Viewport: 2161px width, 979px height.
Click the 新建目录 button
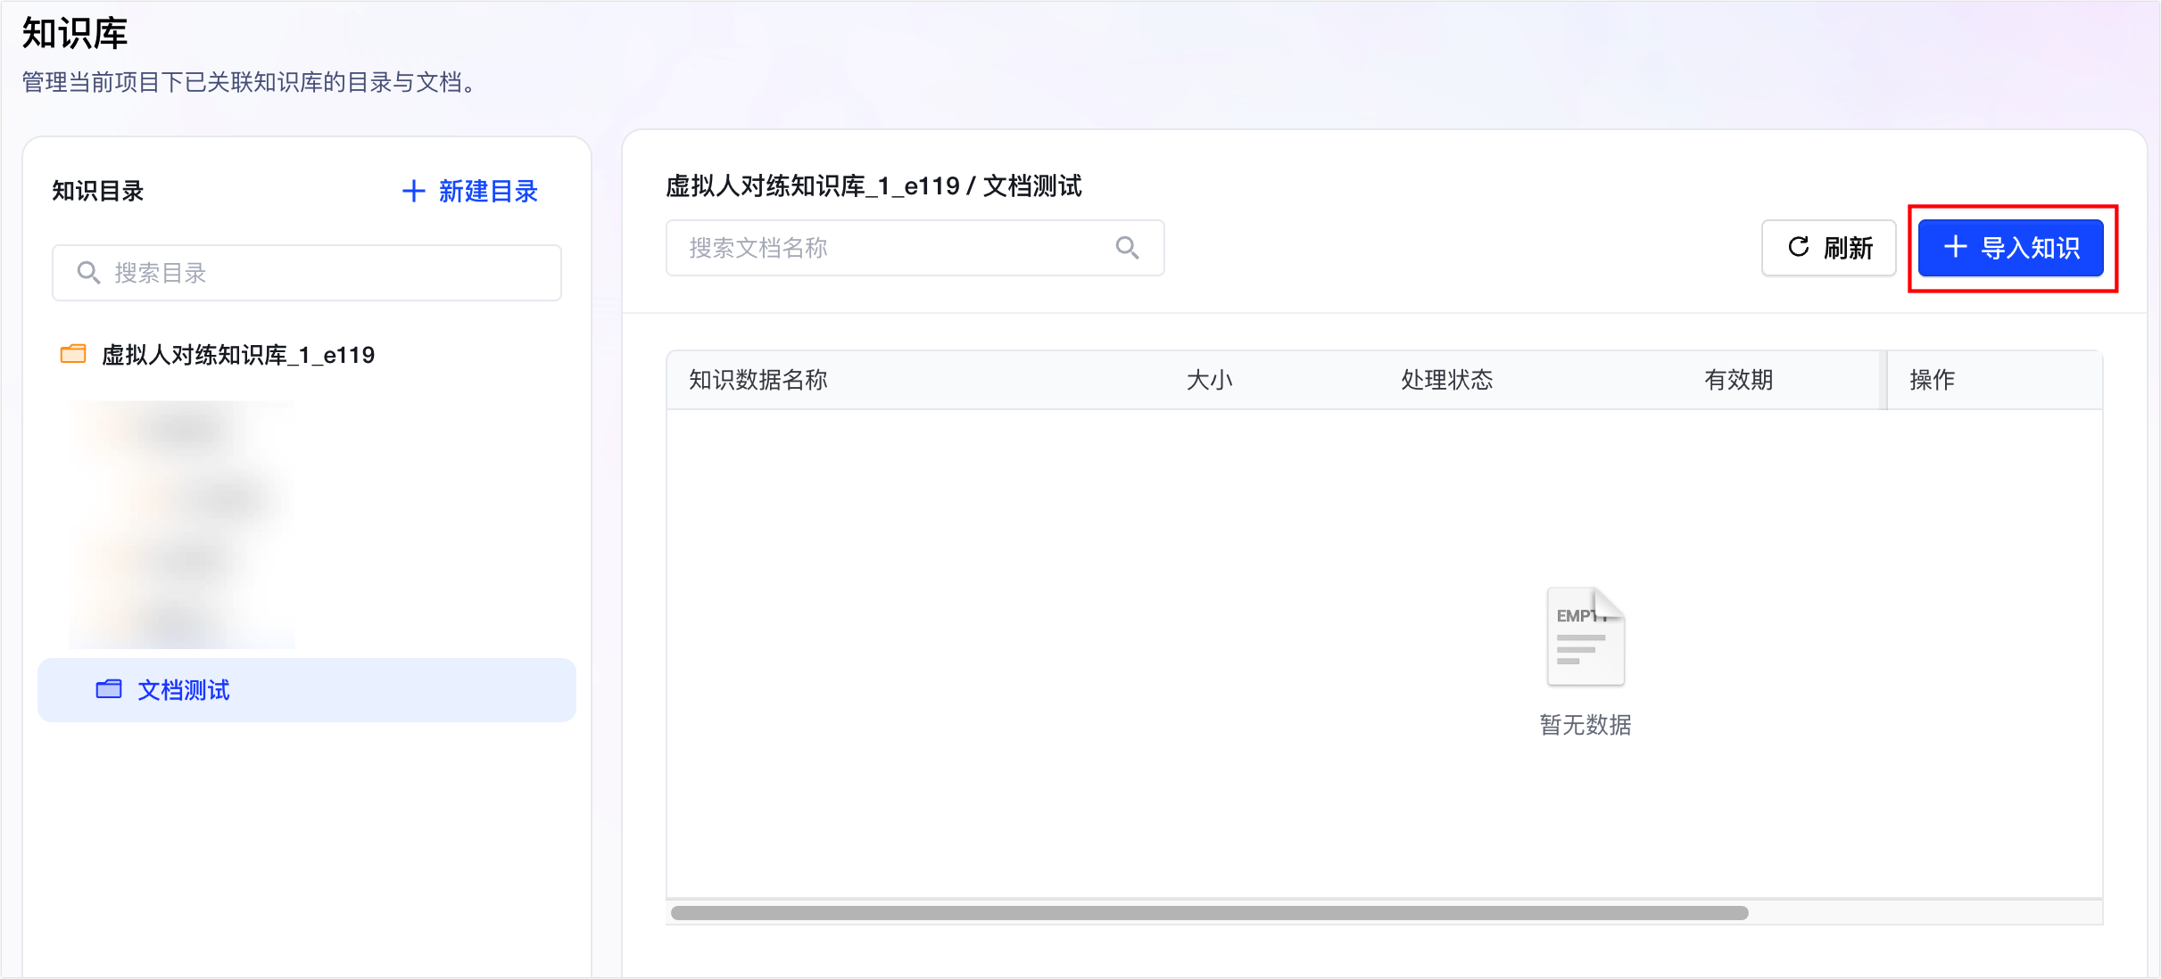click(469, 191)
